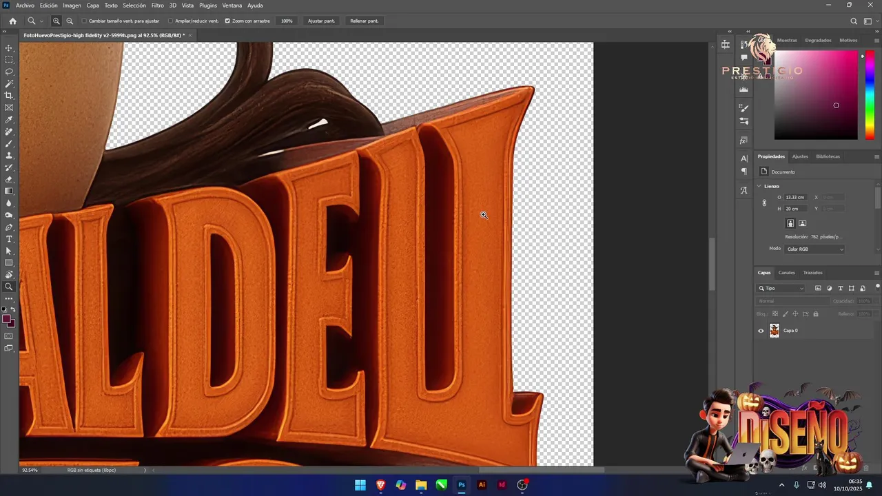Open the Trazados tab
Image resolution: width=882 pixels, height=496 pixels.
(813, 273)
